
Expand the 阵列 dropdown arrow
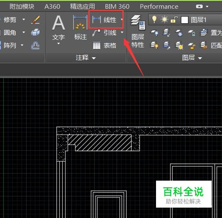pos(22,45)
